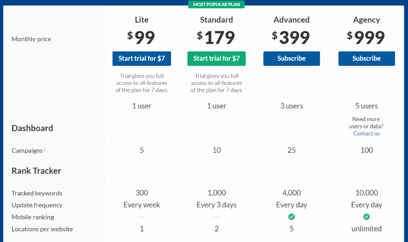Subscribe to the Advanced plan
408x242 pixels.
(292, 58)
